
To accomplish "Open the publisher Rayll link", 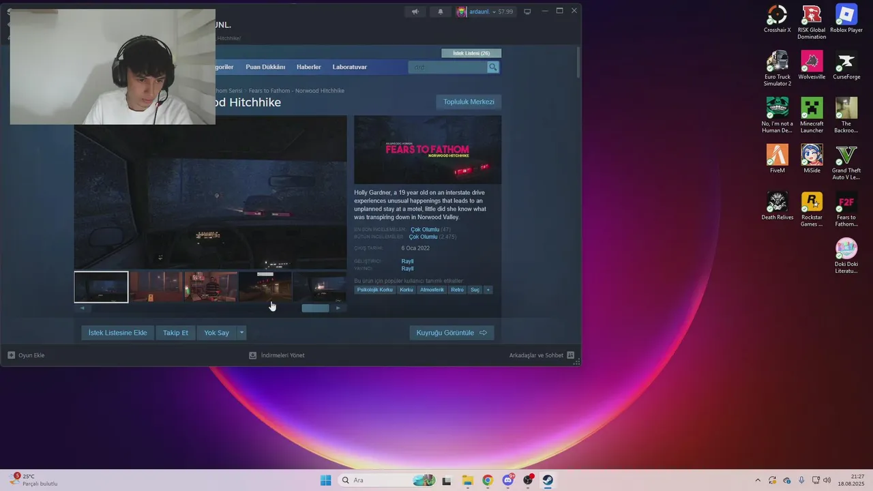I will 407,269.
